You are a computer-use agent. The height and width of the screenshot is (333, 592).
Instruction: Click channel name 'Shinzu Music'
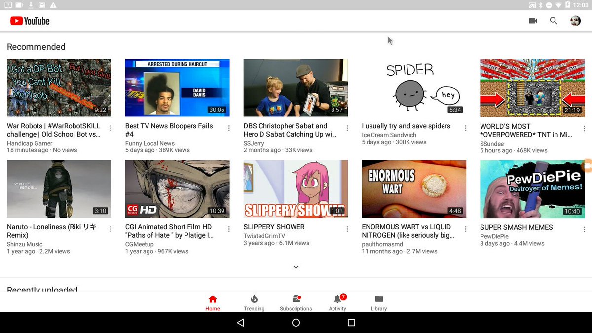(25, 244)
